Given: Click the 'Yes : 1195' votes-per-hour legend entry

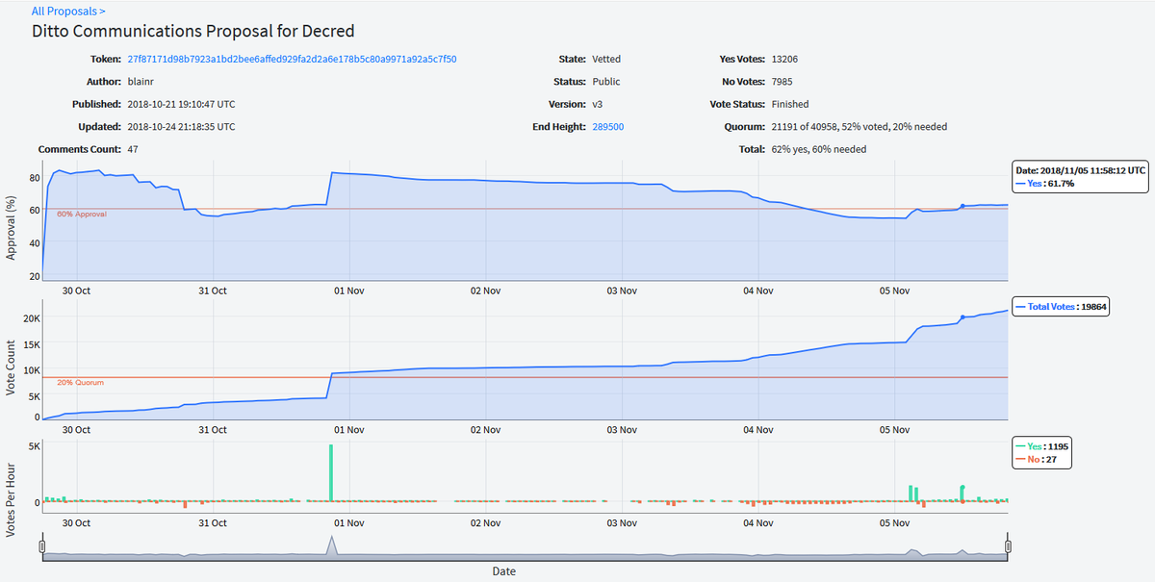Looking at the screenshot, I should click(1041, 446).
